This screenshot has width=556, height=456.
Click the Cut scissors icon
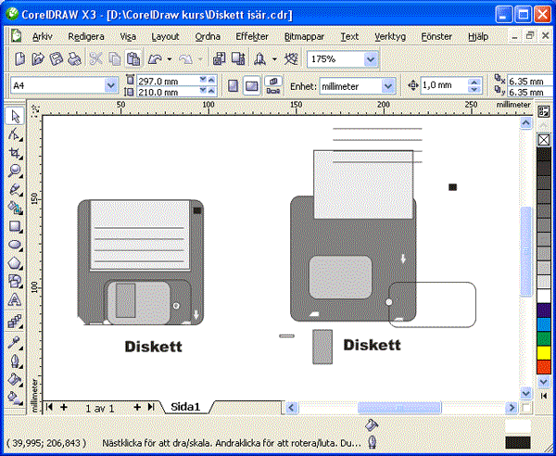95,58
